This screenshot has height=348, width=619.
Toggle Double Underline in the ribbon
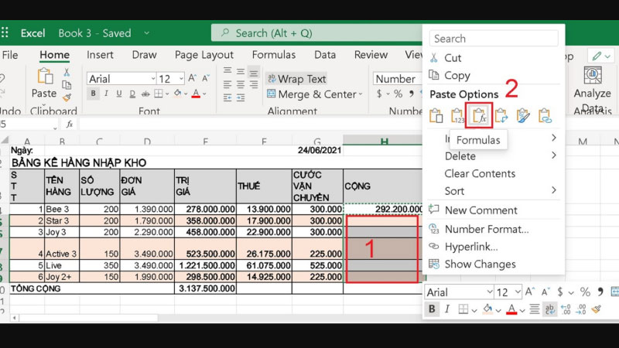[x=132, y=94]
